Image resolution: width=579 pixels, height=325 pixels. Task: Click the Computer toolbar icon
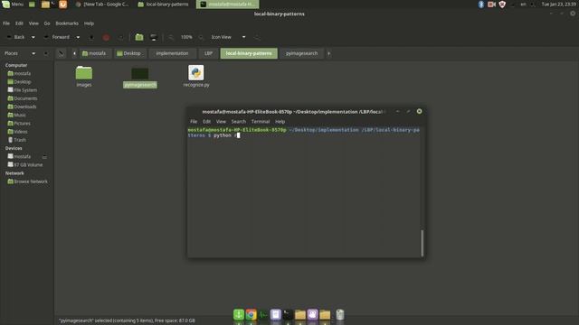pos(154,37)
